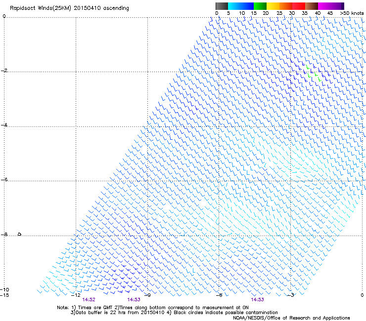Click the NOAA/NESDIS credit text
The width and height of the screenshot is (366, 321).
(x=291, y=318)
